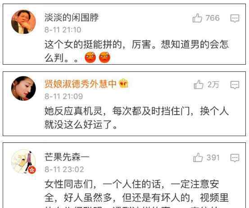Click verification badge on 芒果先森一's avatar
The width and height of the screenshot is (249, 208).
(32, 170)
